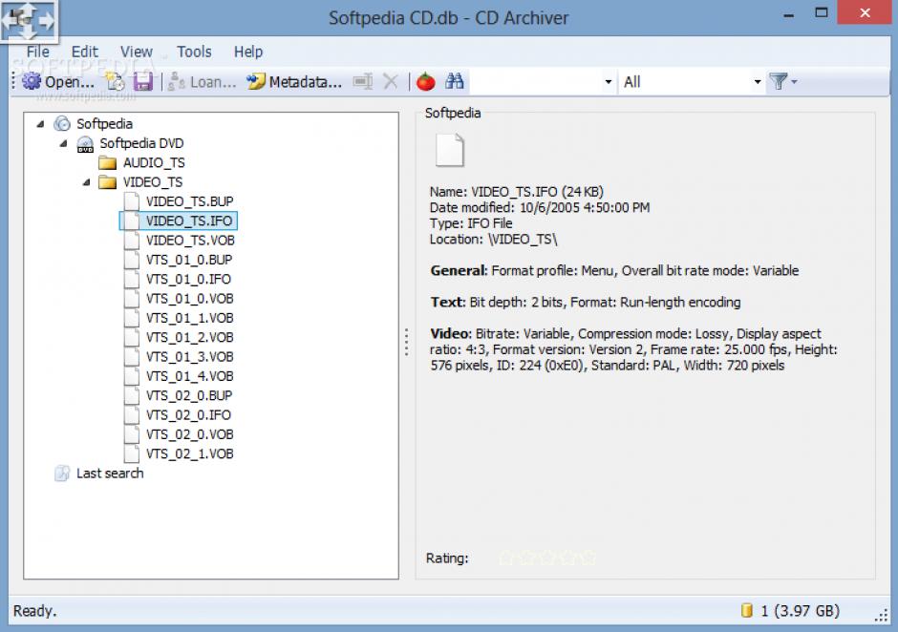Click the red tomato toolbar icon
898x632 pixels.
point(425,82)
